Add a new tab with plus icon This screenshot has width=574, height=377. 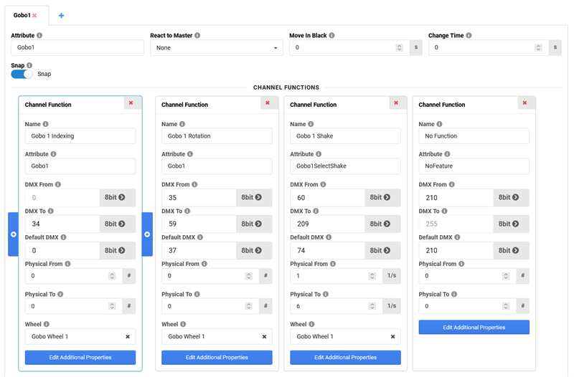click(x=61, y=16)
